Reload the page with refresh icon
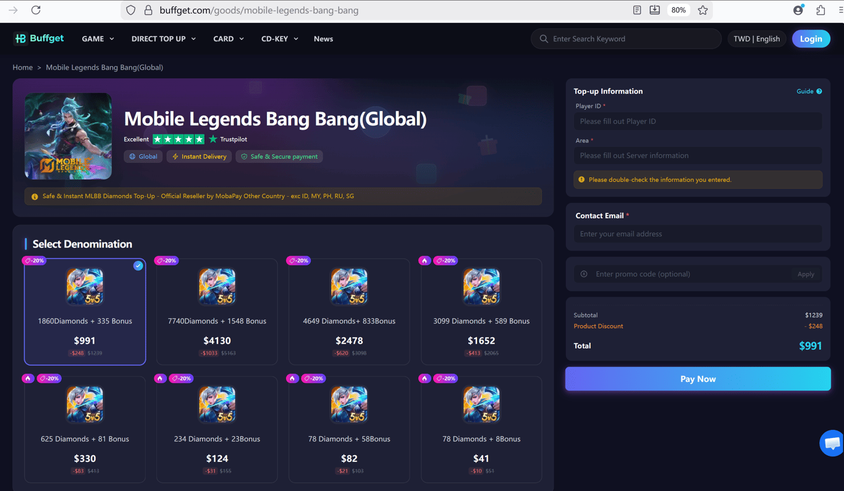 [36, 10]
